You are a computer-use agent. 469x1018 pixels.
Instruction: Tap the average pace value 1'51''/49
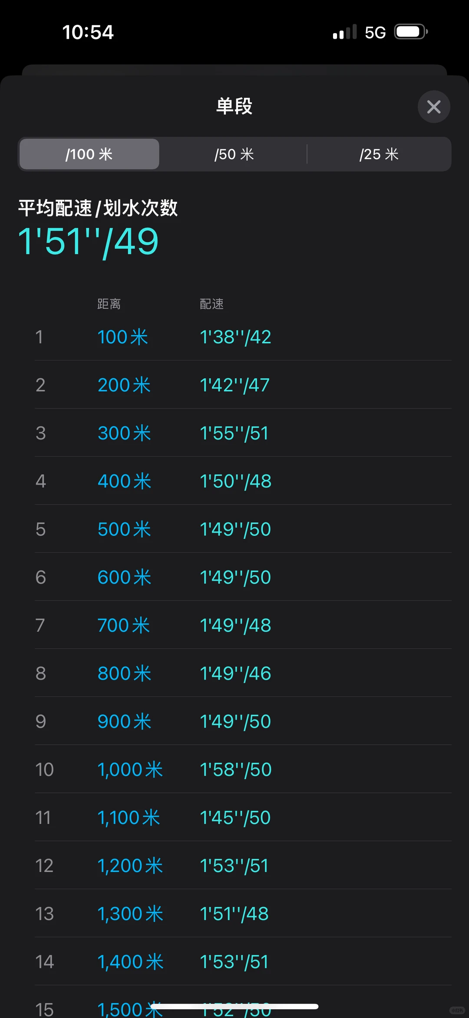coord(88,241)
